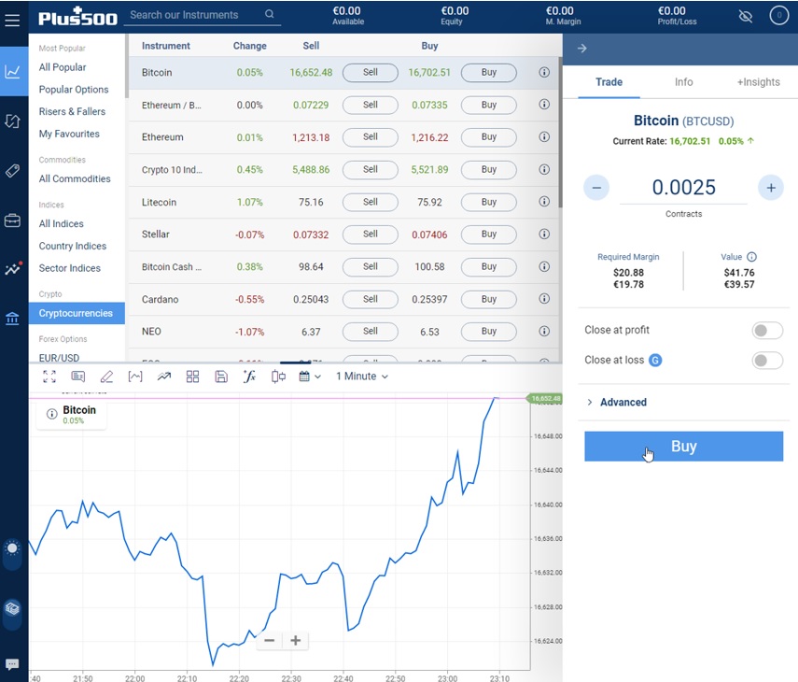Open the Funds management bank icon
798x682 pixels.
[13, 319]
